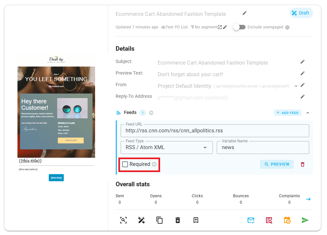Show Feeds info tooltip icon

tap(151, 113)
